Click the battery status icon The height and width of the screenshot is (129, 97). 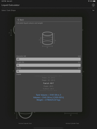coord(94,1)
